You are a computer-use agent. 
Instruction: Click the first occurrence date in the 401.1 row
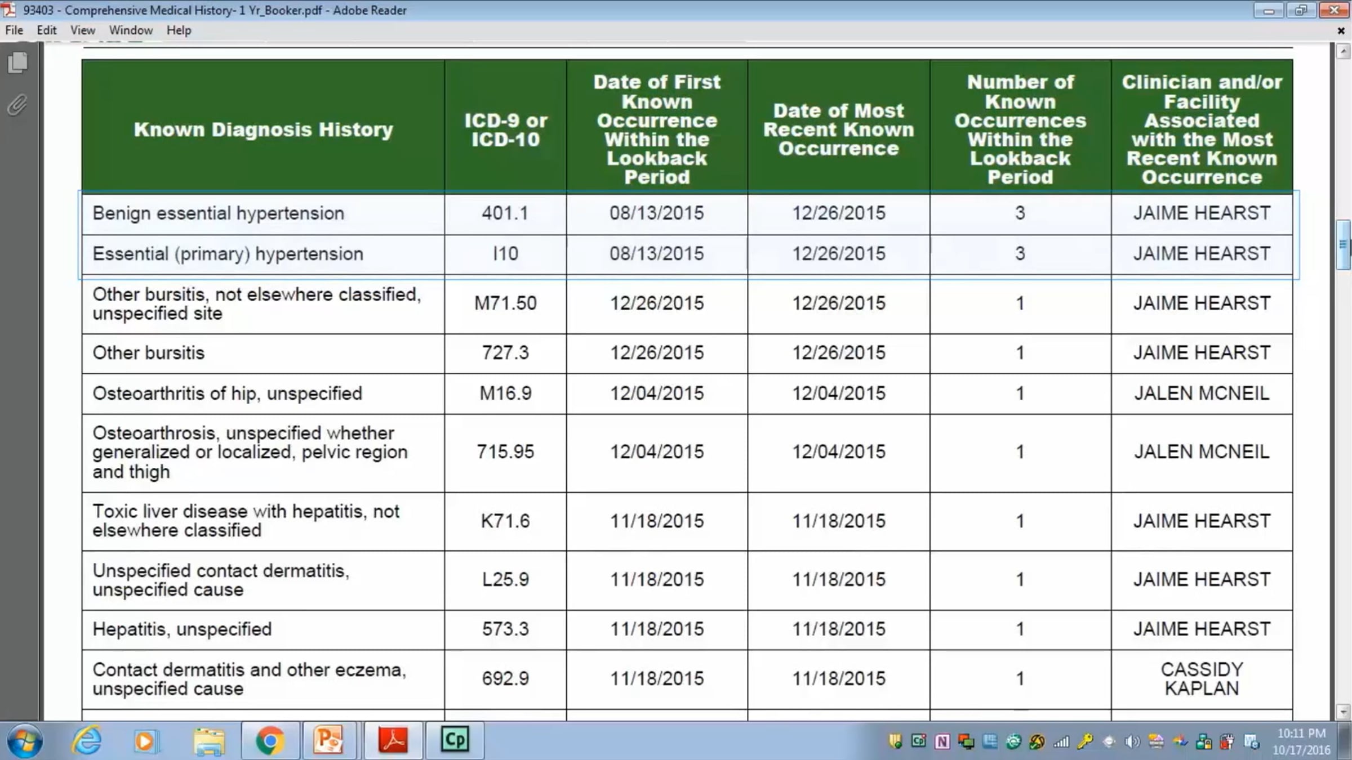click(x=657, y=213)
